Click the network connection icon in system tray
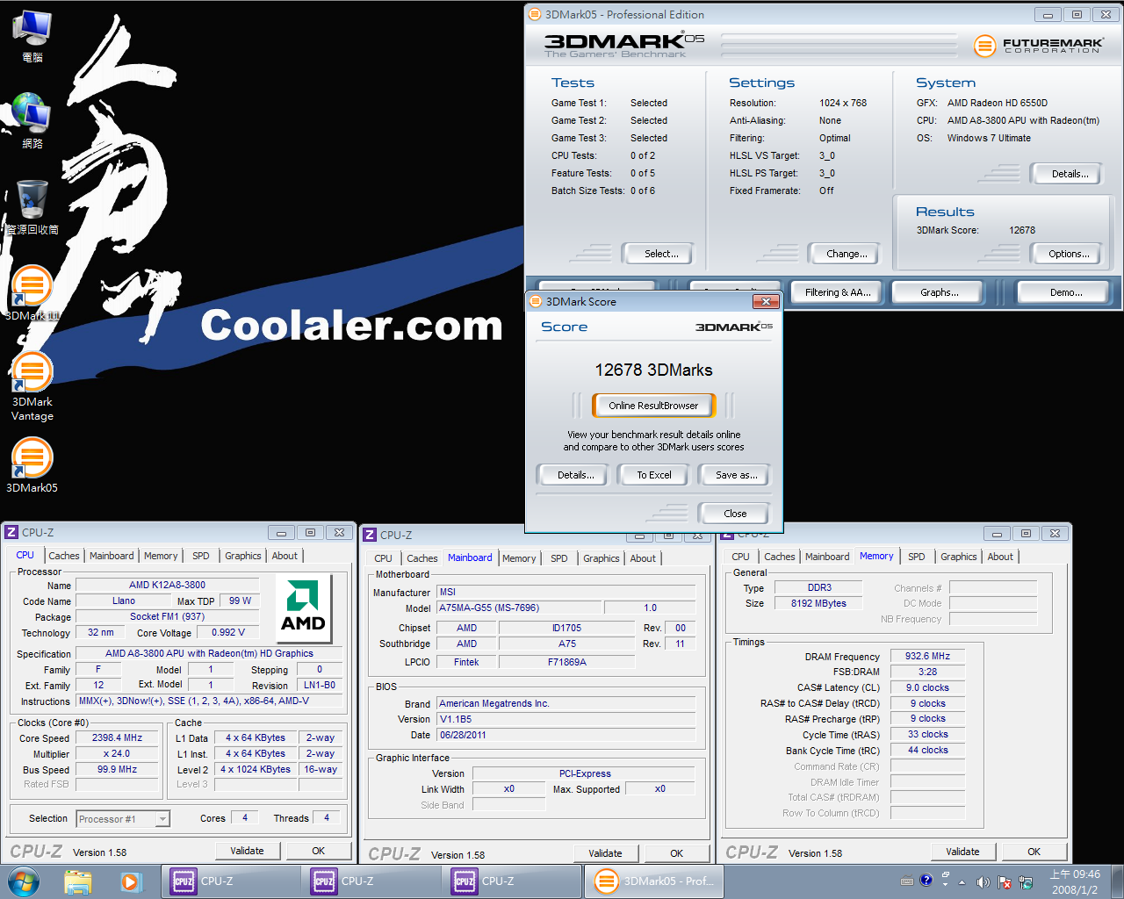This screenshot has height=899, width=1124. [1025, 881]
